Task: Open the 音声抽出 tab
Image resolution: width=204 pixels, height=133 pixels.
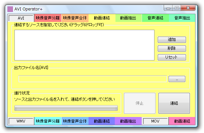Action: 182,18
